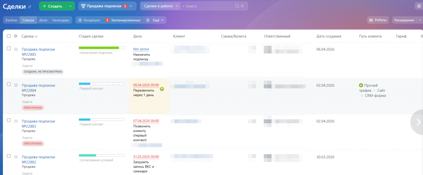Image resolution: width=423 pixels, height=175 pixels.
Task: Click the search magnifier icon
Action: click(x=237, y=6)
